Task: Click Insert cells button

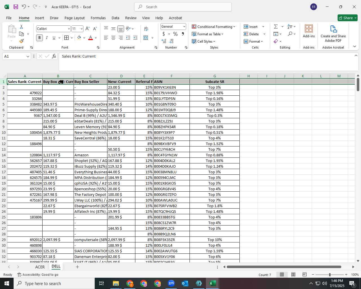Action: click(x=251, y=27)
